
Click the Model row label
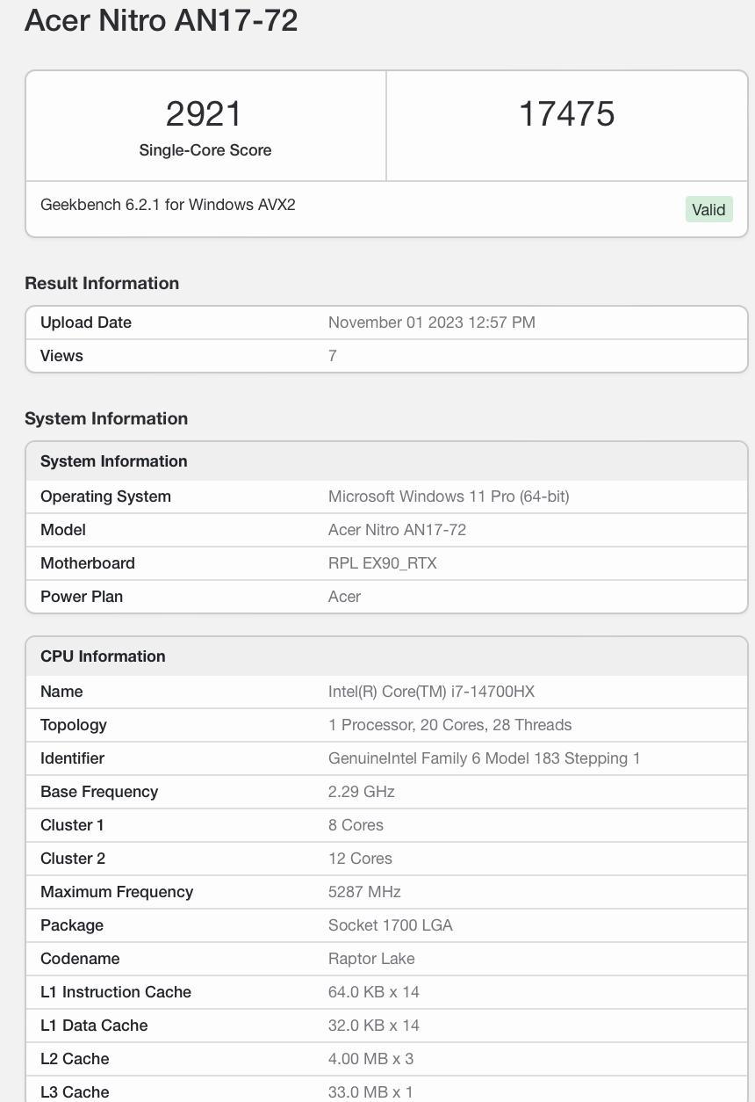coord(63,530)
